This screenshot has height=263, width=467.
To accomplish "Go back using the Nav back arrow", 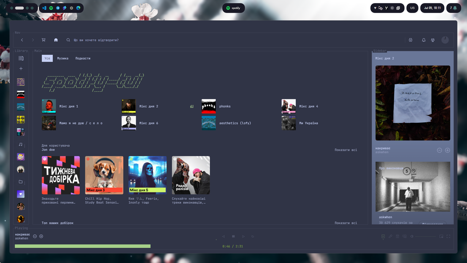I will pos(22,40).
